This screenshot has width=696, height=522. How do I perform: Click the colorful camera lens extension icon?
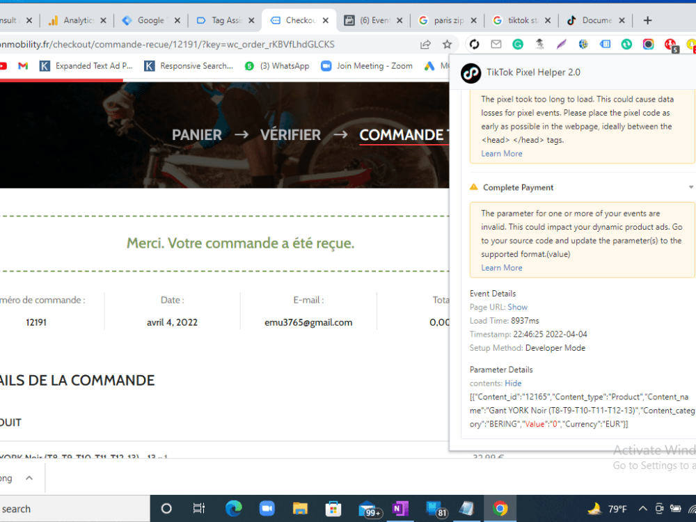coord(648,44)
